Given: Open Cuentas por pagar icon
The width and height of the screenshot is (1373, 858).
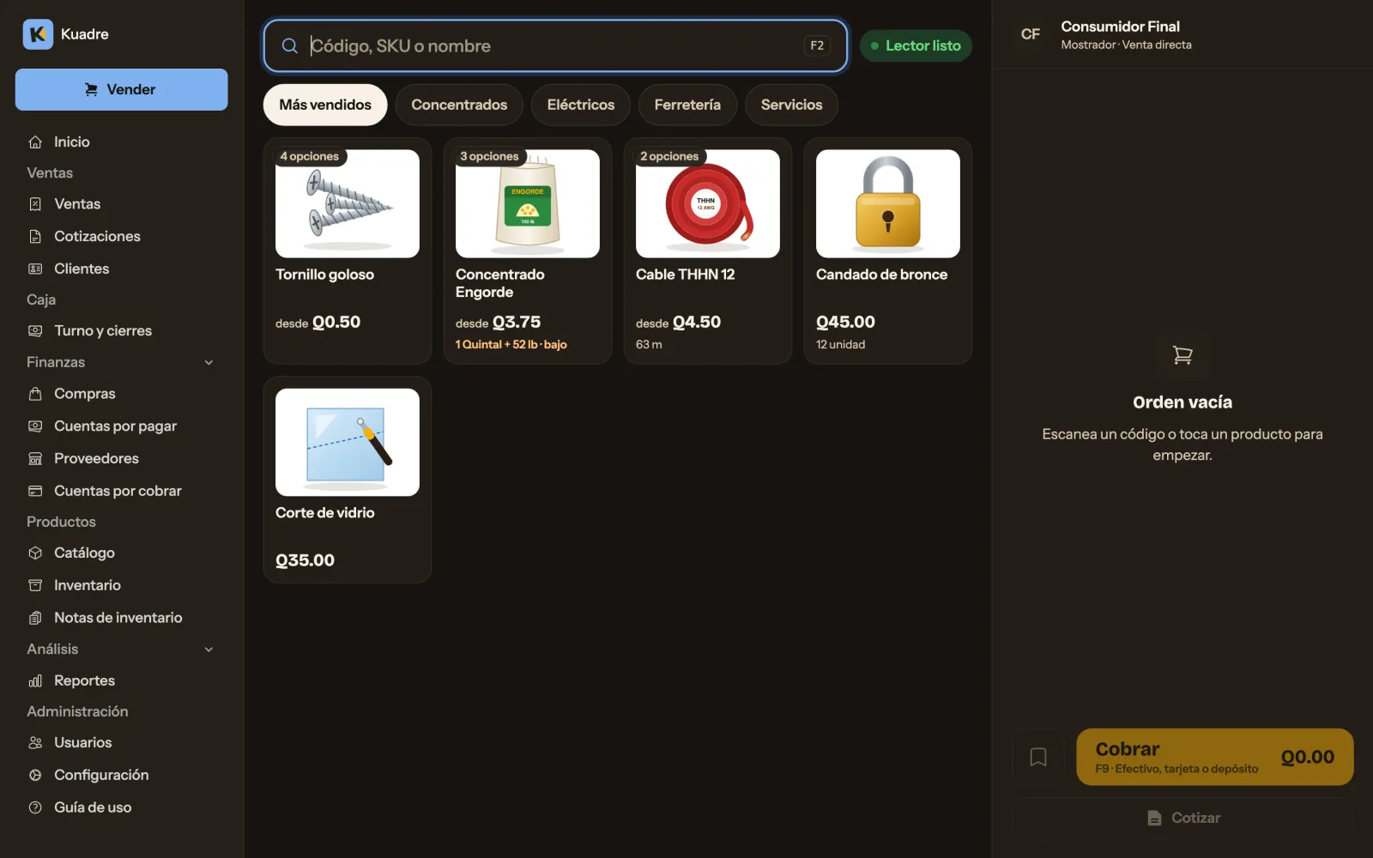Looking at the screenshot, I should (x=35, y=426).
